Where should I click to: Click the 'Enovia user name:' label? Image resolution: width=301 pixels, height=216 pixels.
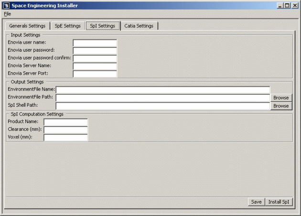27,42
